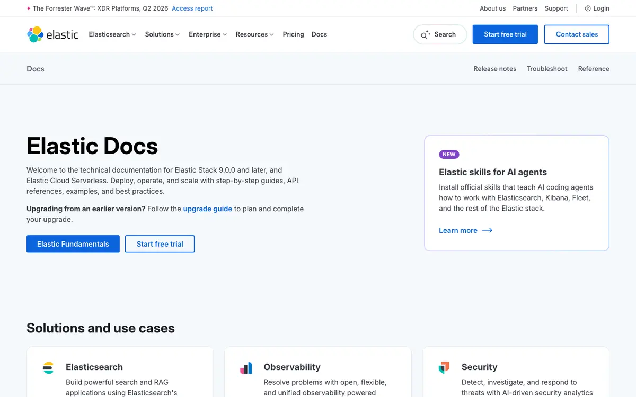Click the Contact sales button
Viewport: 636px width, 397px height.
tap(577, 34)
